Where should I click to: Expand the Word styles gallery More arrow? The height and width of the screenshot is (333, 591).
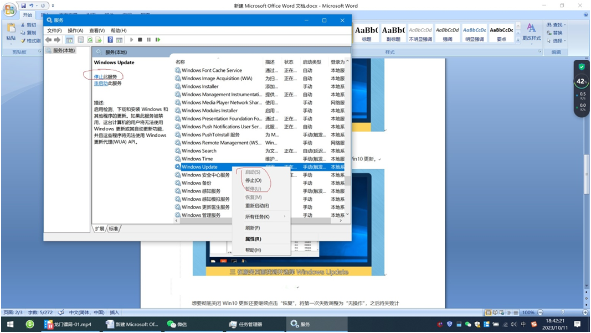(x=518, y=39)
